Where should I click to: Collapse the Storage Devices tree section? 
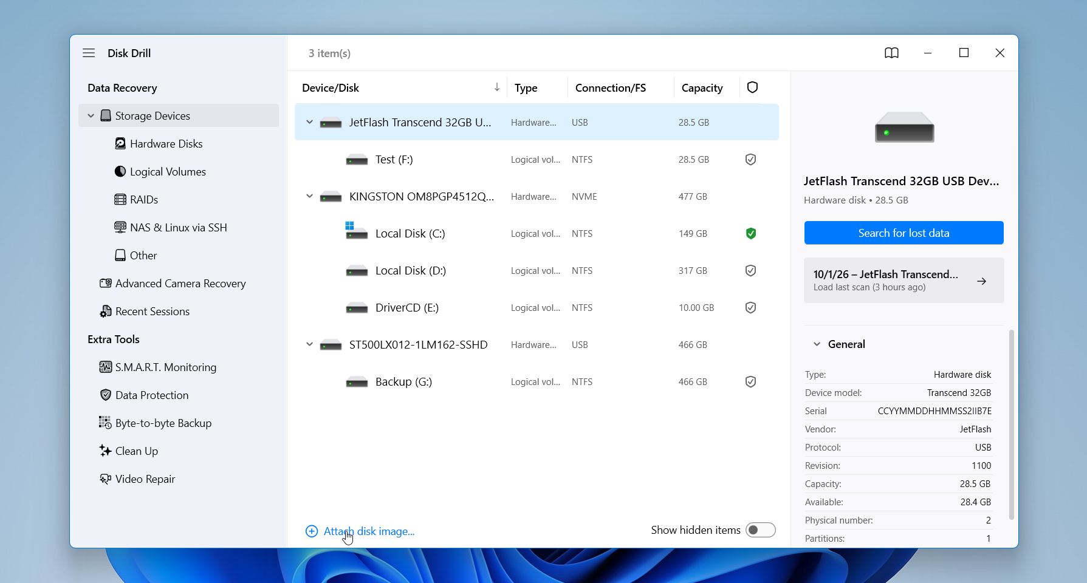click(91, 115)
